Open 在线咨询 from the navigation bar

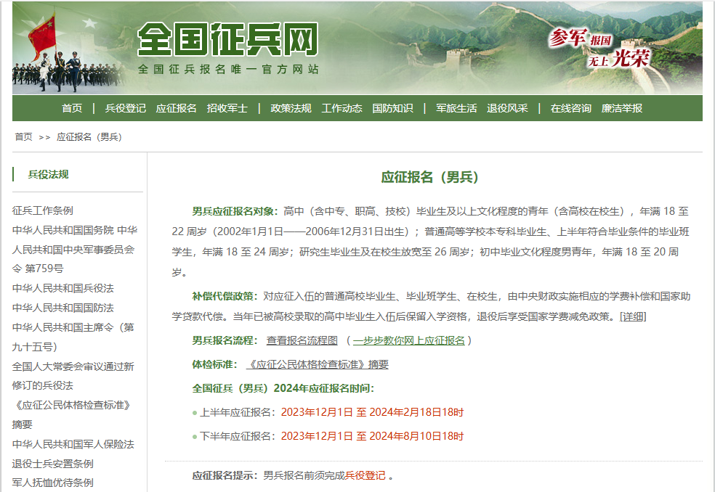coord(570,108)
